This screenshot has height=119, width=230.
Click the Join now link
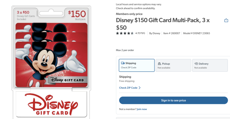(142, 109)
